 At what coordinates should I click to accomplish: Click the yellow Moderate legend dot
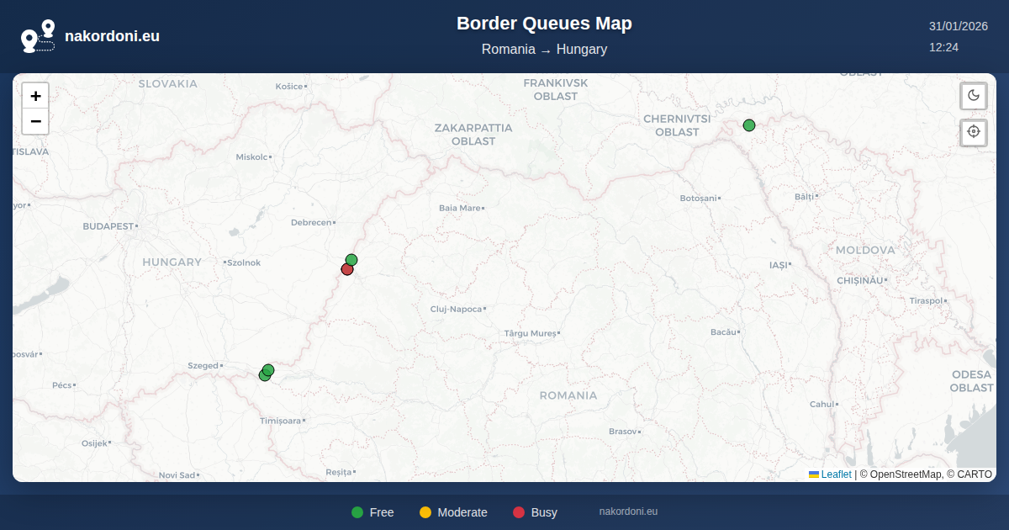(x=425, y=512)
